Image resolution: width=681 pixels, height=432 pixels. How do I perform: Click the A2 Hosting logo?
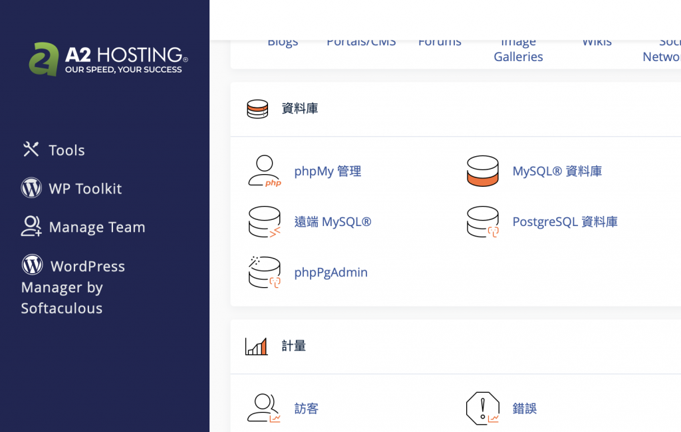108,59
